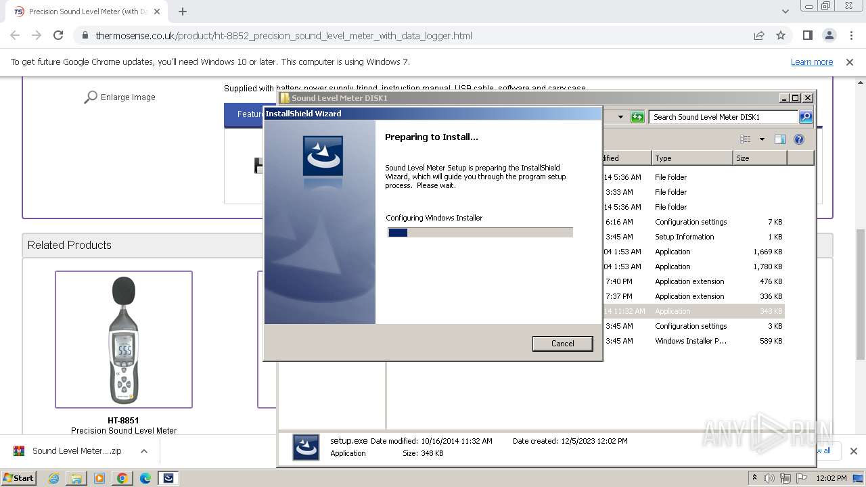Viewport: 866px width, 487px height.
Task: Click the magnifier search button in Explorer
Action: (x=806, y=117)
